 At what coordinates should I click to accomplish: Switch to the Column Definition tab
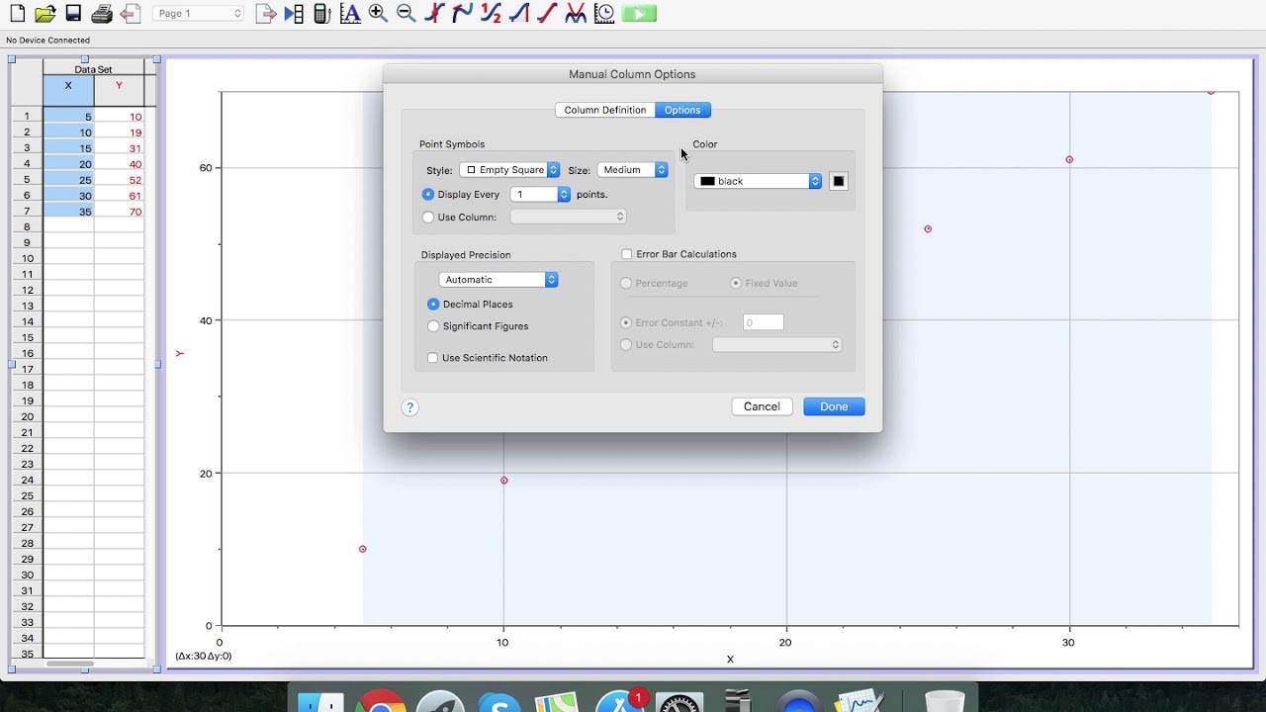pyautogui.click(x=605, y=110)
